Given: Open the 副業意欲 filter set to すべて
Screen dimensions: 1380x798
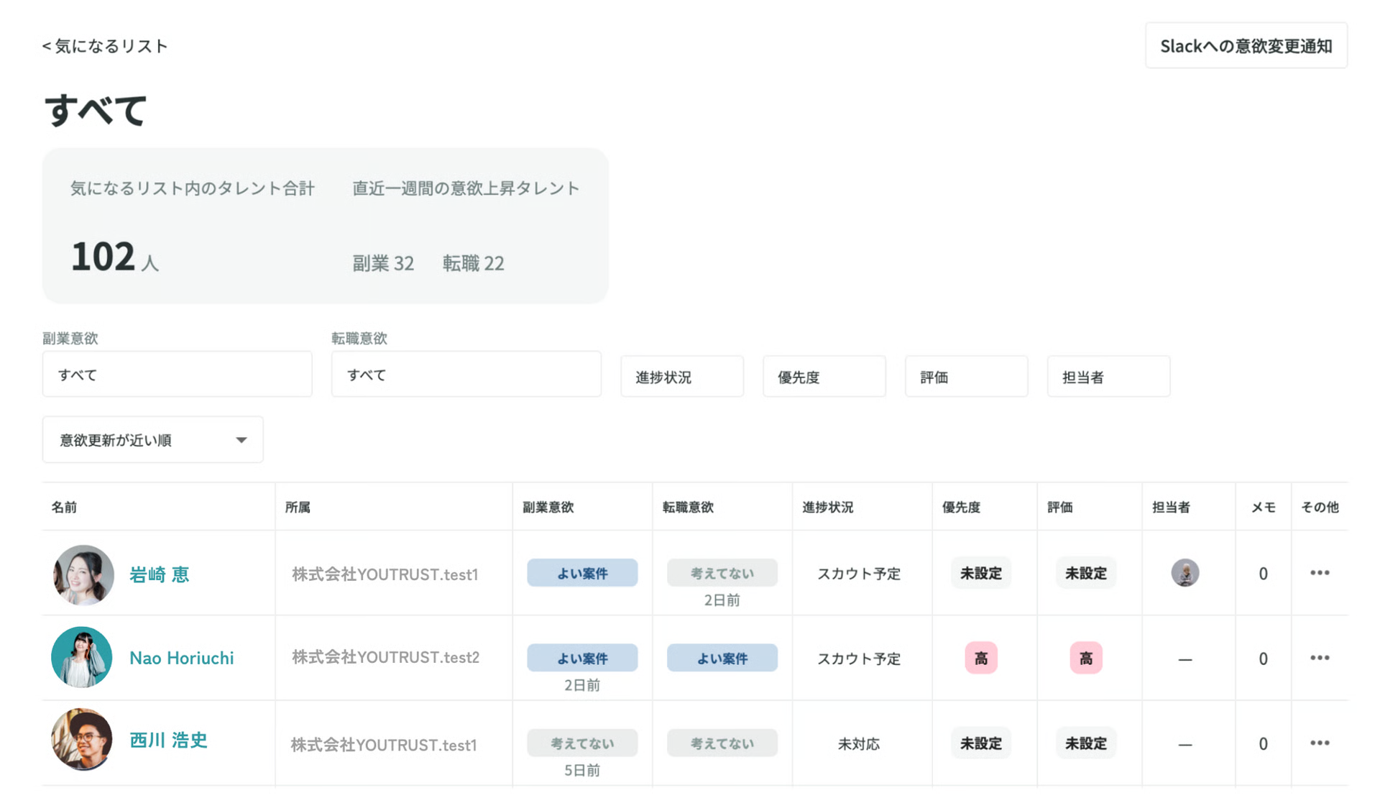Looking at the screenshot, I should [177, 374].
